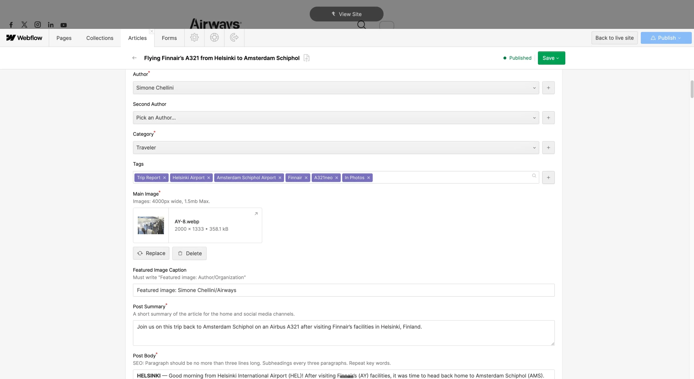Switch to the Collections tab
This screenshot has width=694, height=379.
click(100, 38)
